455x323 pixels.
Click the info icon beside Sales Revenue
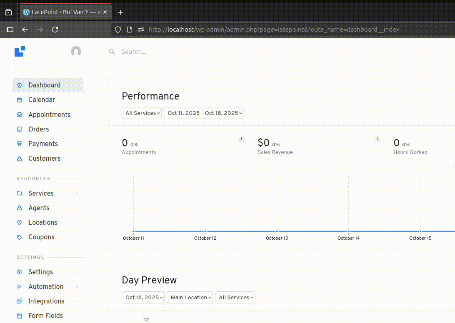tap(377, 139)
